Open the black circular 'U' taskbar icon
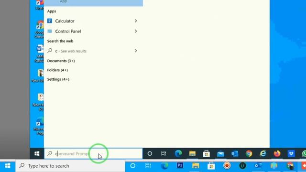 coord(242,166)
